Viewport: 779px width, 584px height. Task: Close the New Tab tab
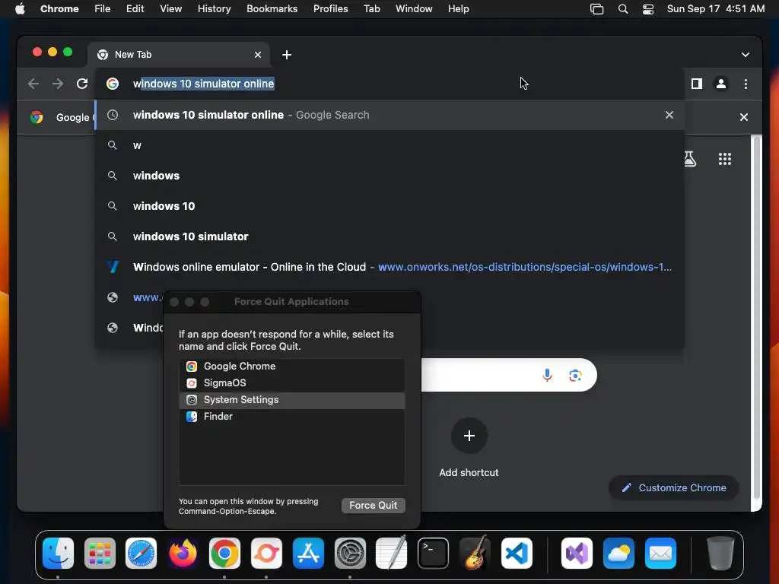click(258, 55)
